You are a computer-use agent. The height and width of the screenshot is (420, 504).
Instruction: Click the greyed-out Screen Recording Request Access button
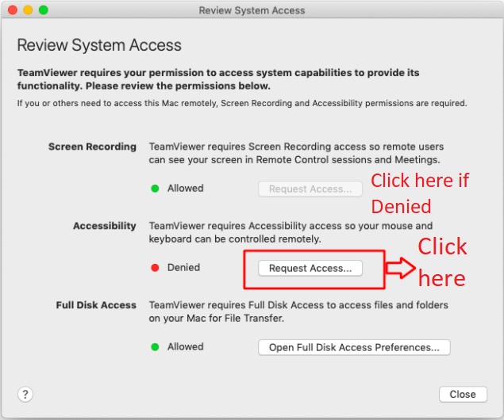coord(310,189)
